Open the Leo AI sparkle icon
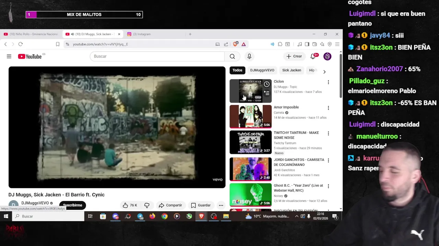 tap(322, 44)
